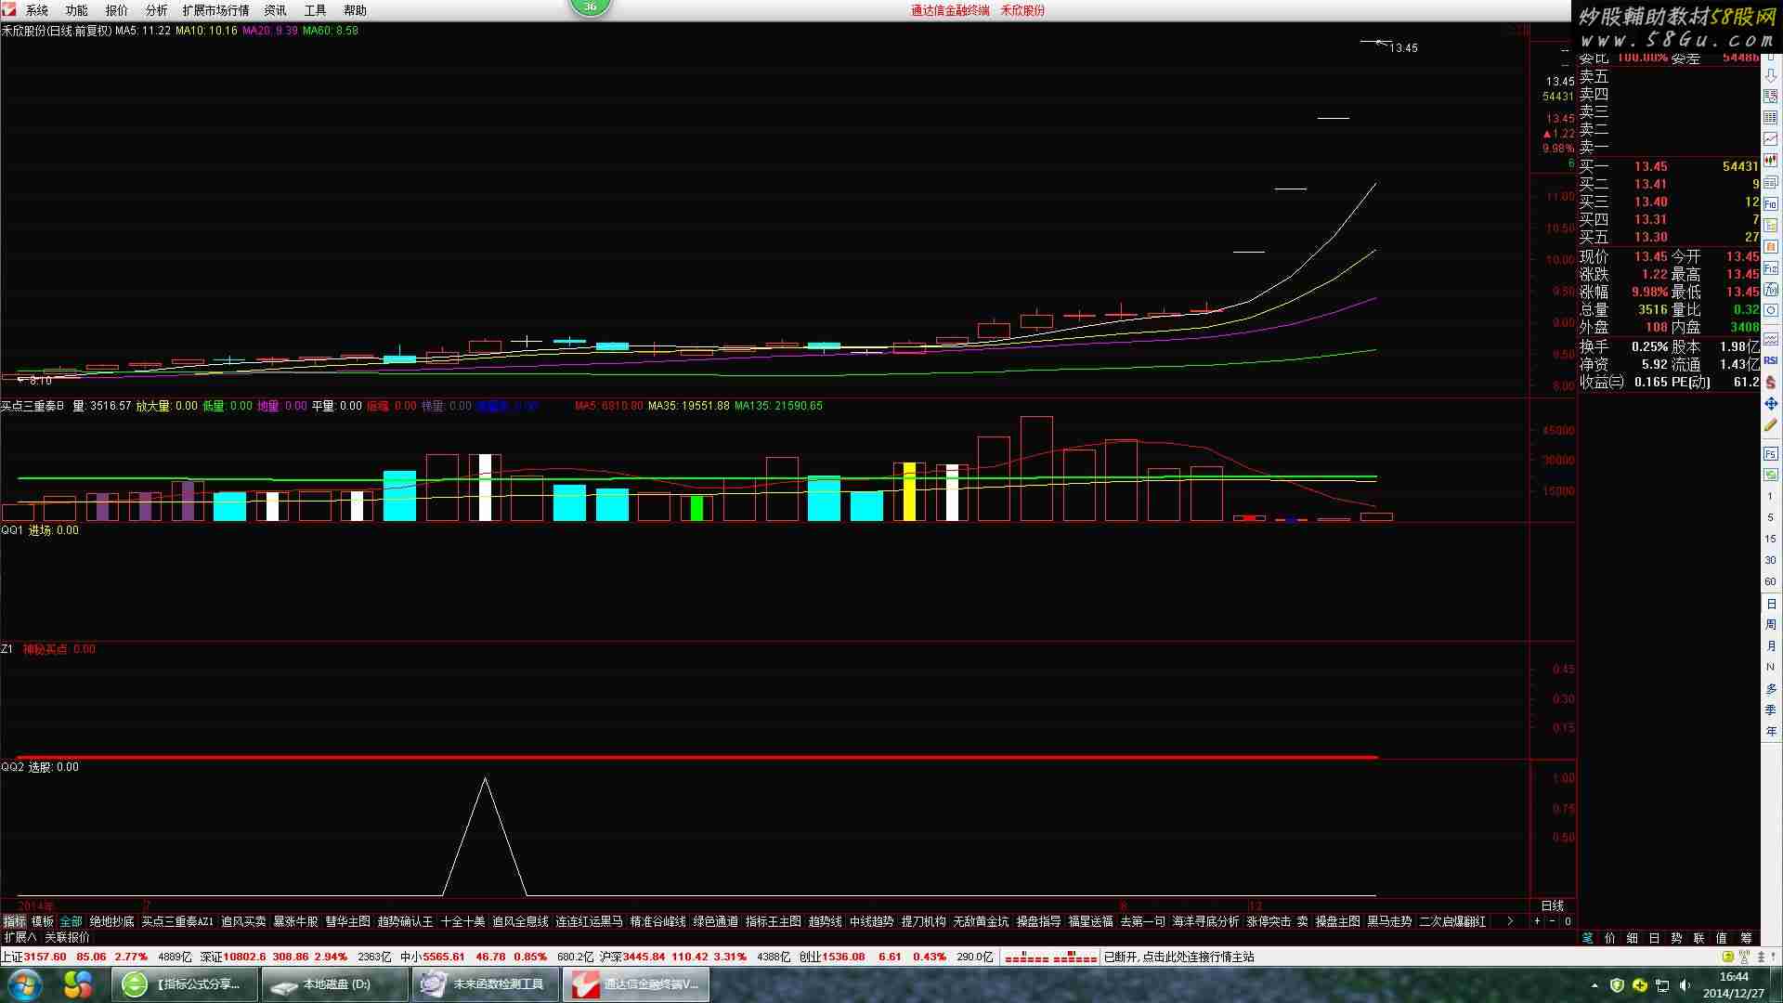Click the trend line chart icon
Image resolution: width=1783 pixels, height=1003 pixels.
pyautogui.click(x=1771, y=138)
